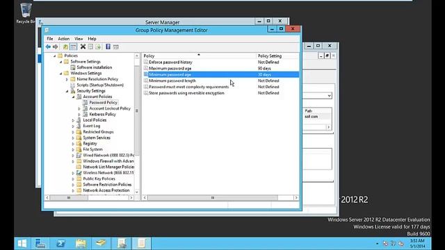
Task: Click the tree pane scroll-up arrow
Action: [137, 56]
